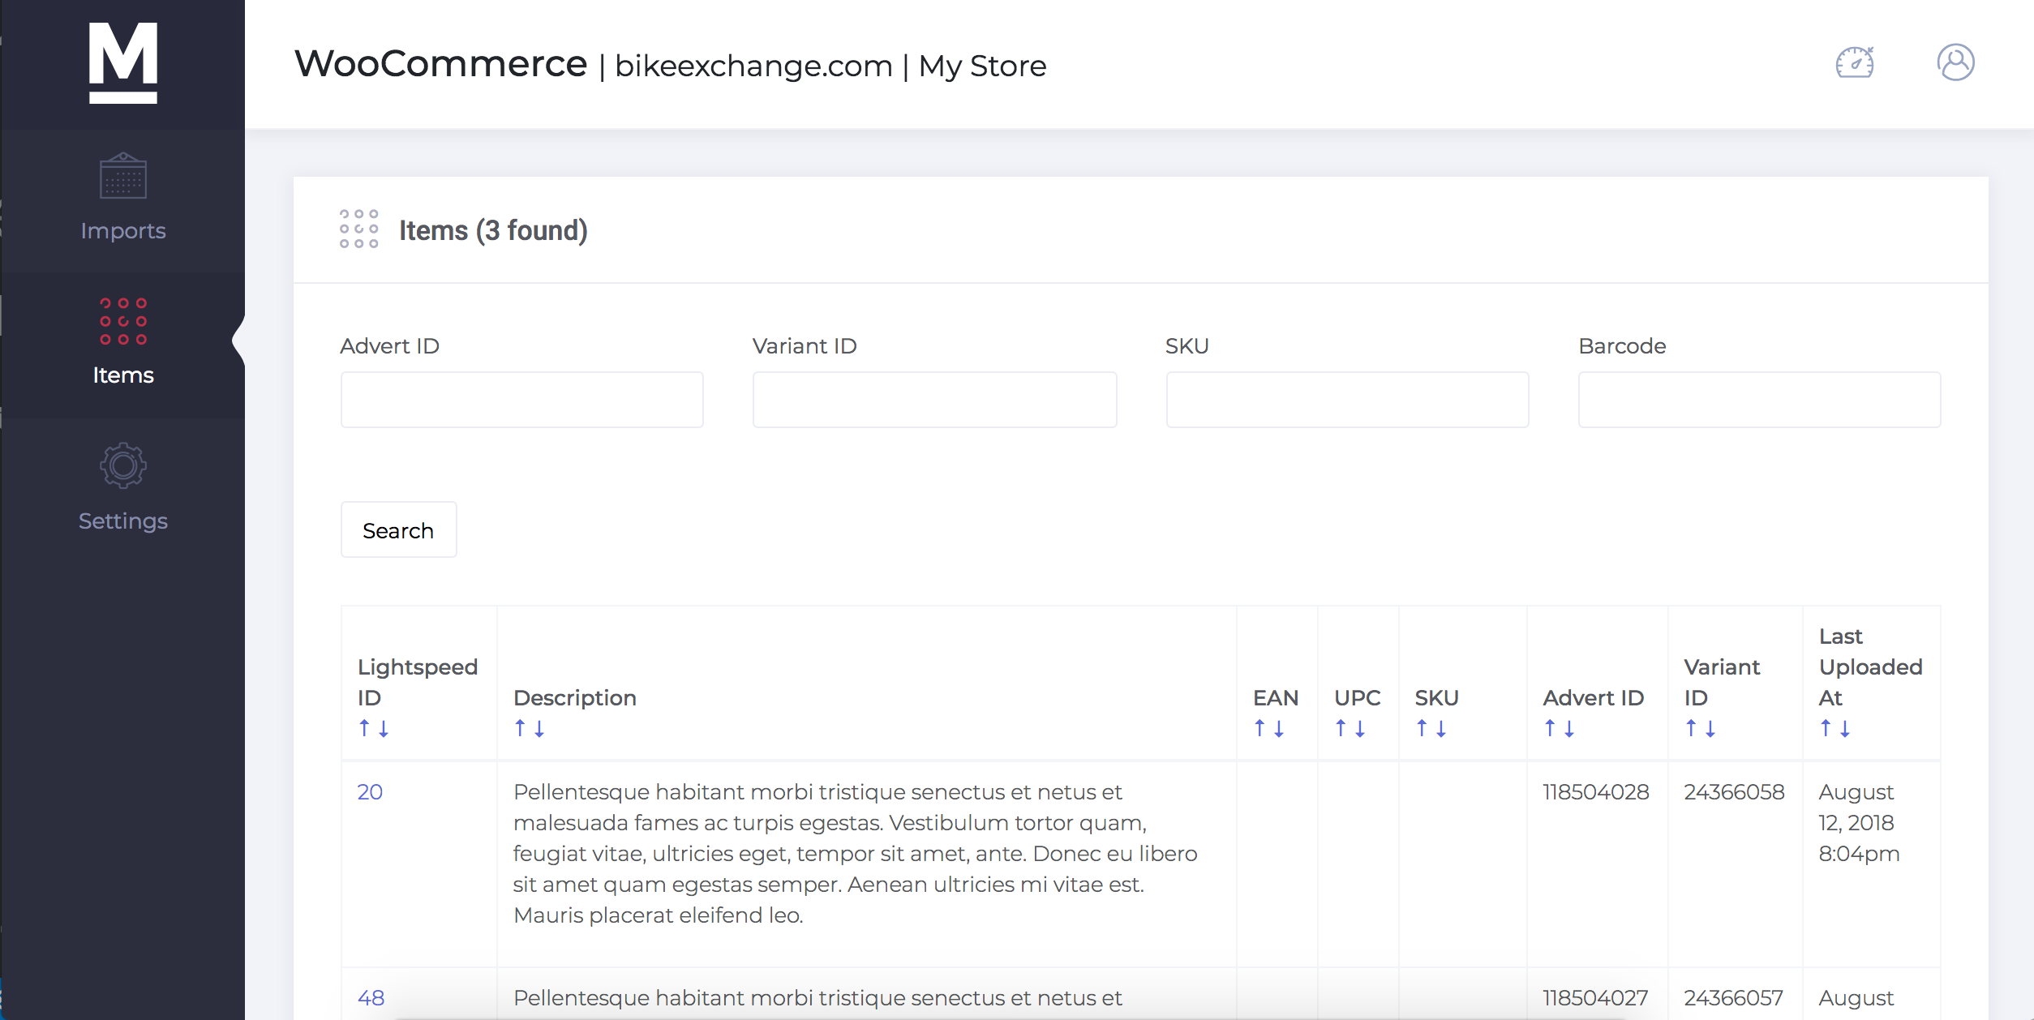Focus the Advert ID input field

[521, 400]
